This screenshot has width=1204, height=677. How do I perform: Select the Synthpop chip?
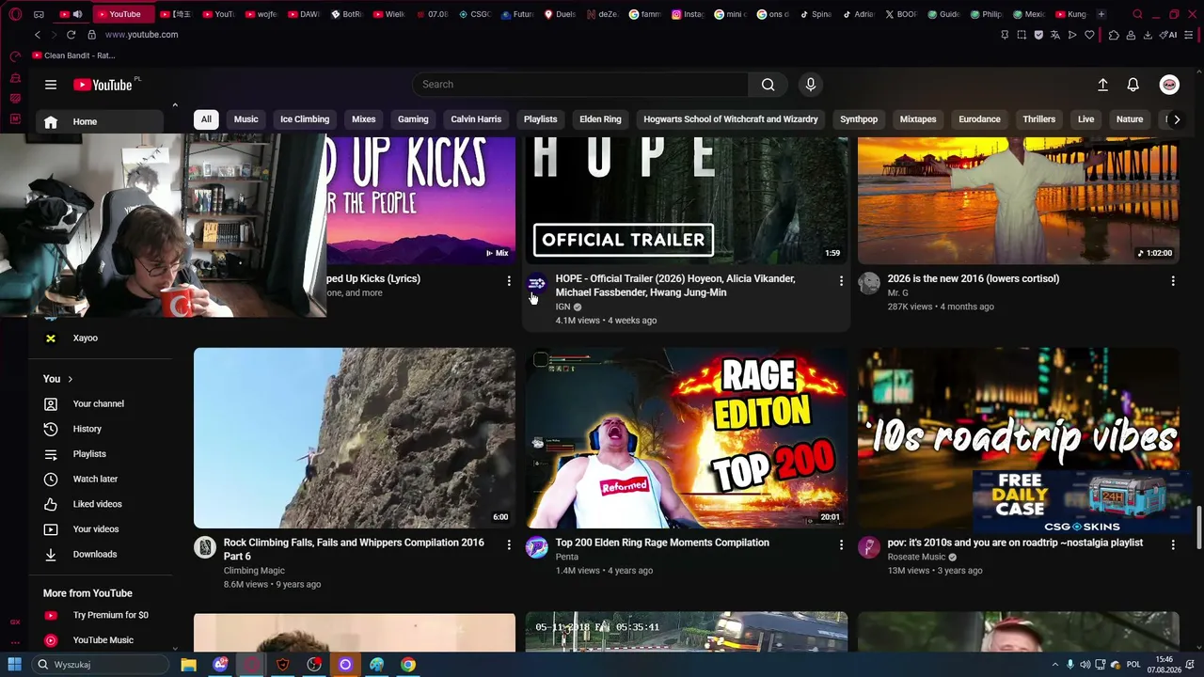coord(859,119)
